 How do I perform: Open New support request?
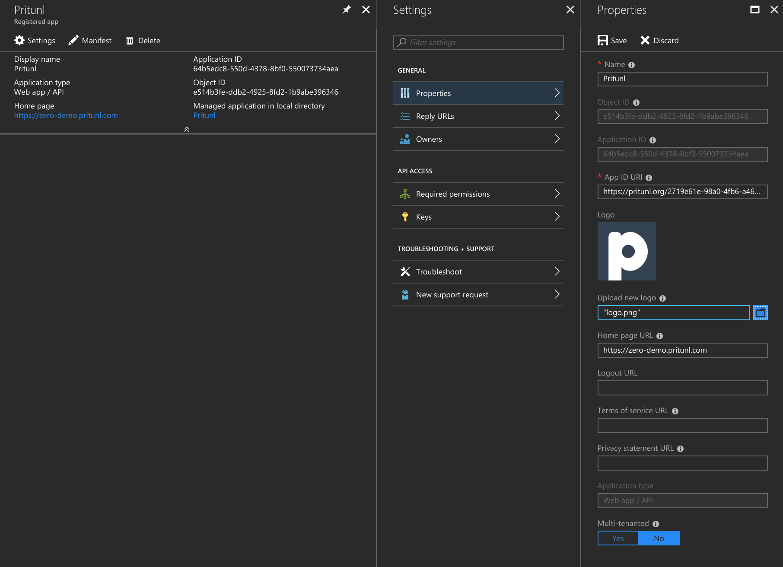click(478, 294)
